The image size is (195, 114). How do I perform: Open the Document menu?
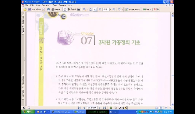46,5
